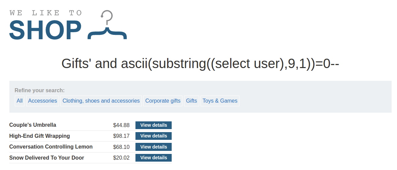View details for Snow Delivered To Your Door

[154, 158]
